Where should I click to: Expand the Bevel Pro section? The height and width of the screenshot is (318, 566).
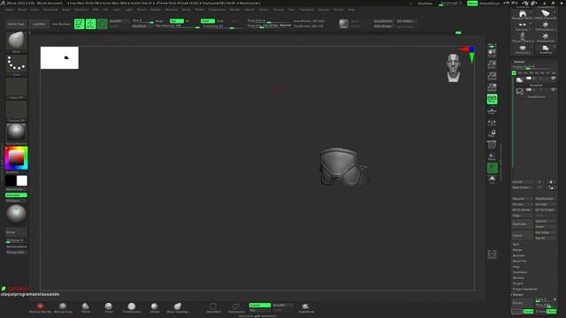tap(519, 261)
